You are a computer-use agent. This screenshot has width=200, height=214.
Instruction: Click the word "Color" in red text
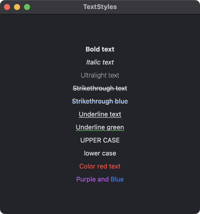(86, 166)
